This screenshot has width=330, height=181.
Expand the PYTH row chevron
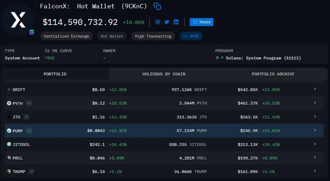[315, 102]
